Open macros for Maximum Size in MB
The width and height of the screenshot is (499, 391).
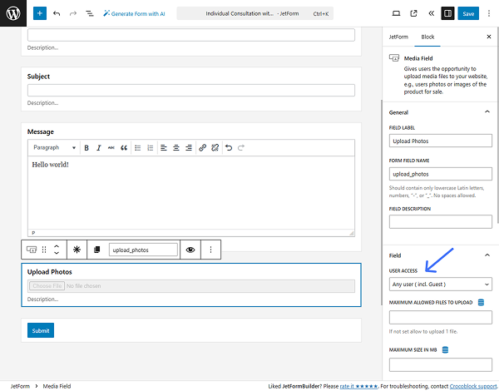[445, 349]
